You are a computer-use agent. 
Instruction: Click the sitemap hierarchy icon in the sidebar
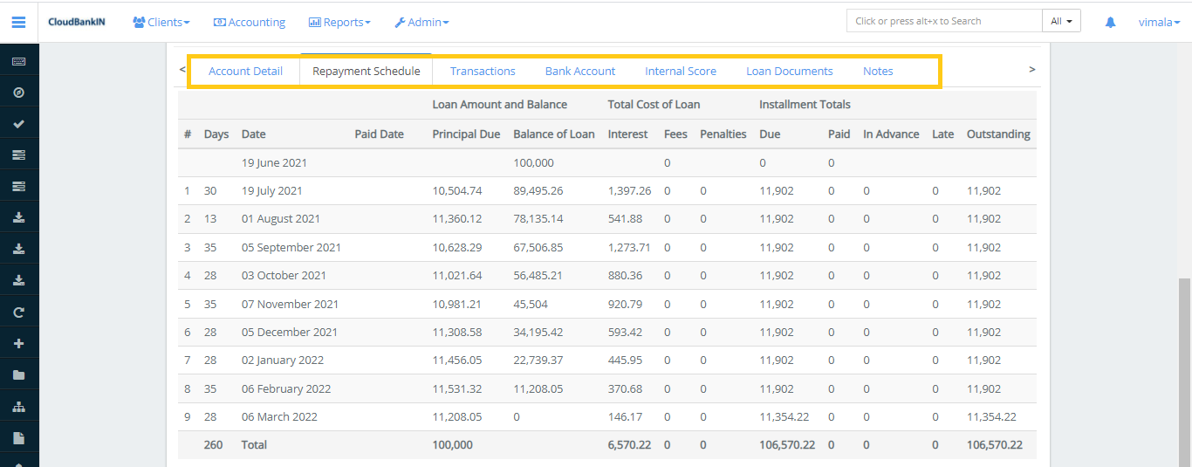click(x=19, y=407)
